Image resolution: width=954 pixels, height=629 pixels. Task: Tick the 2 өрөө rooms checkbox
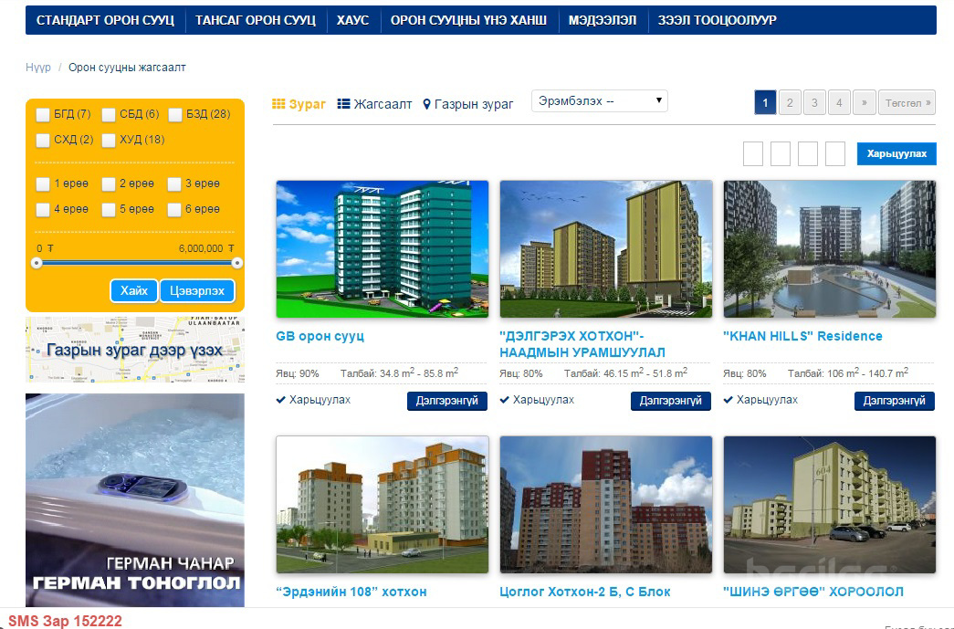(x=109, y=184)
